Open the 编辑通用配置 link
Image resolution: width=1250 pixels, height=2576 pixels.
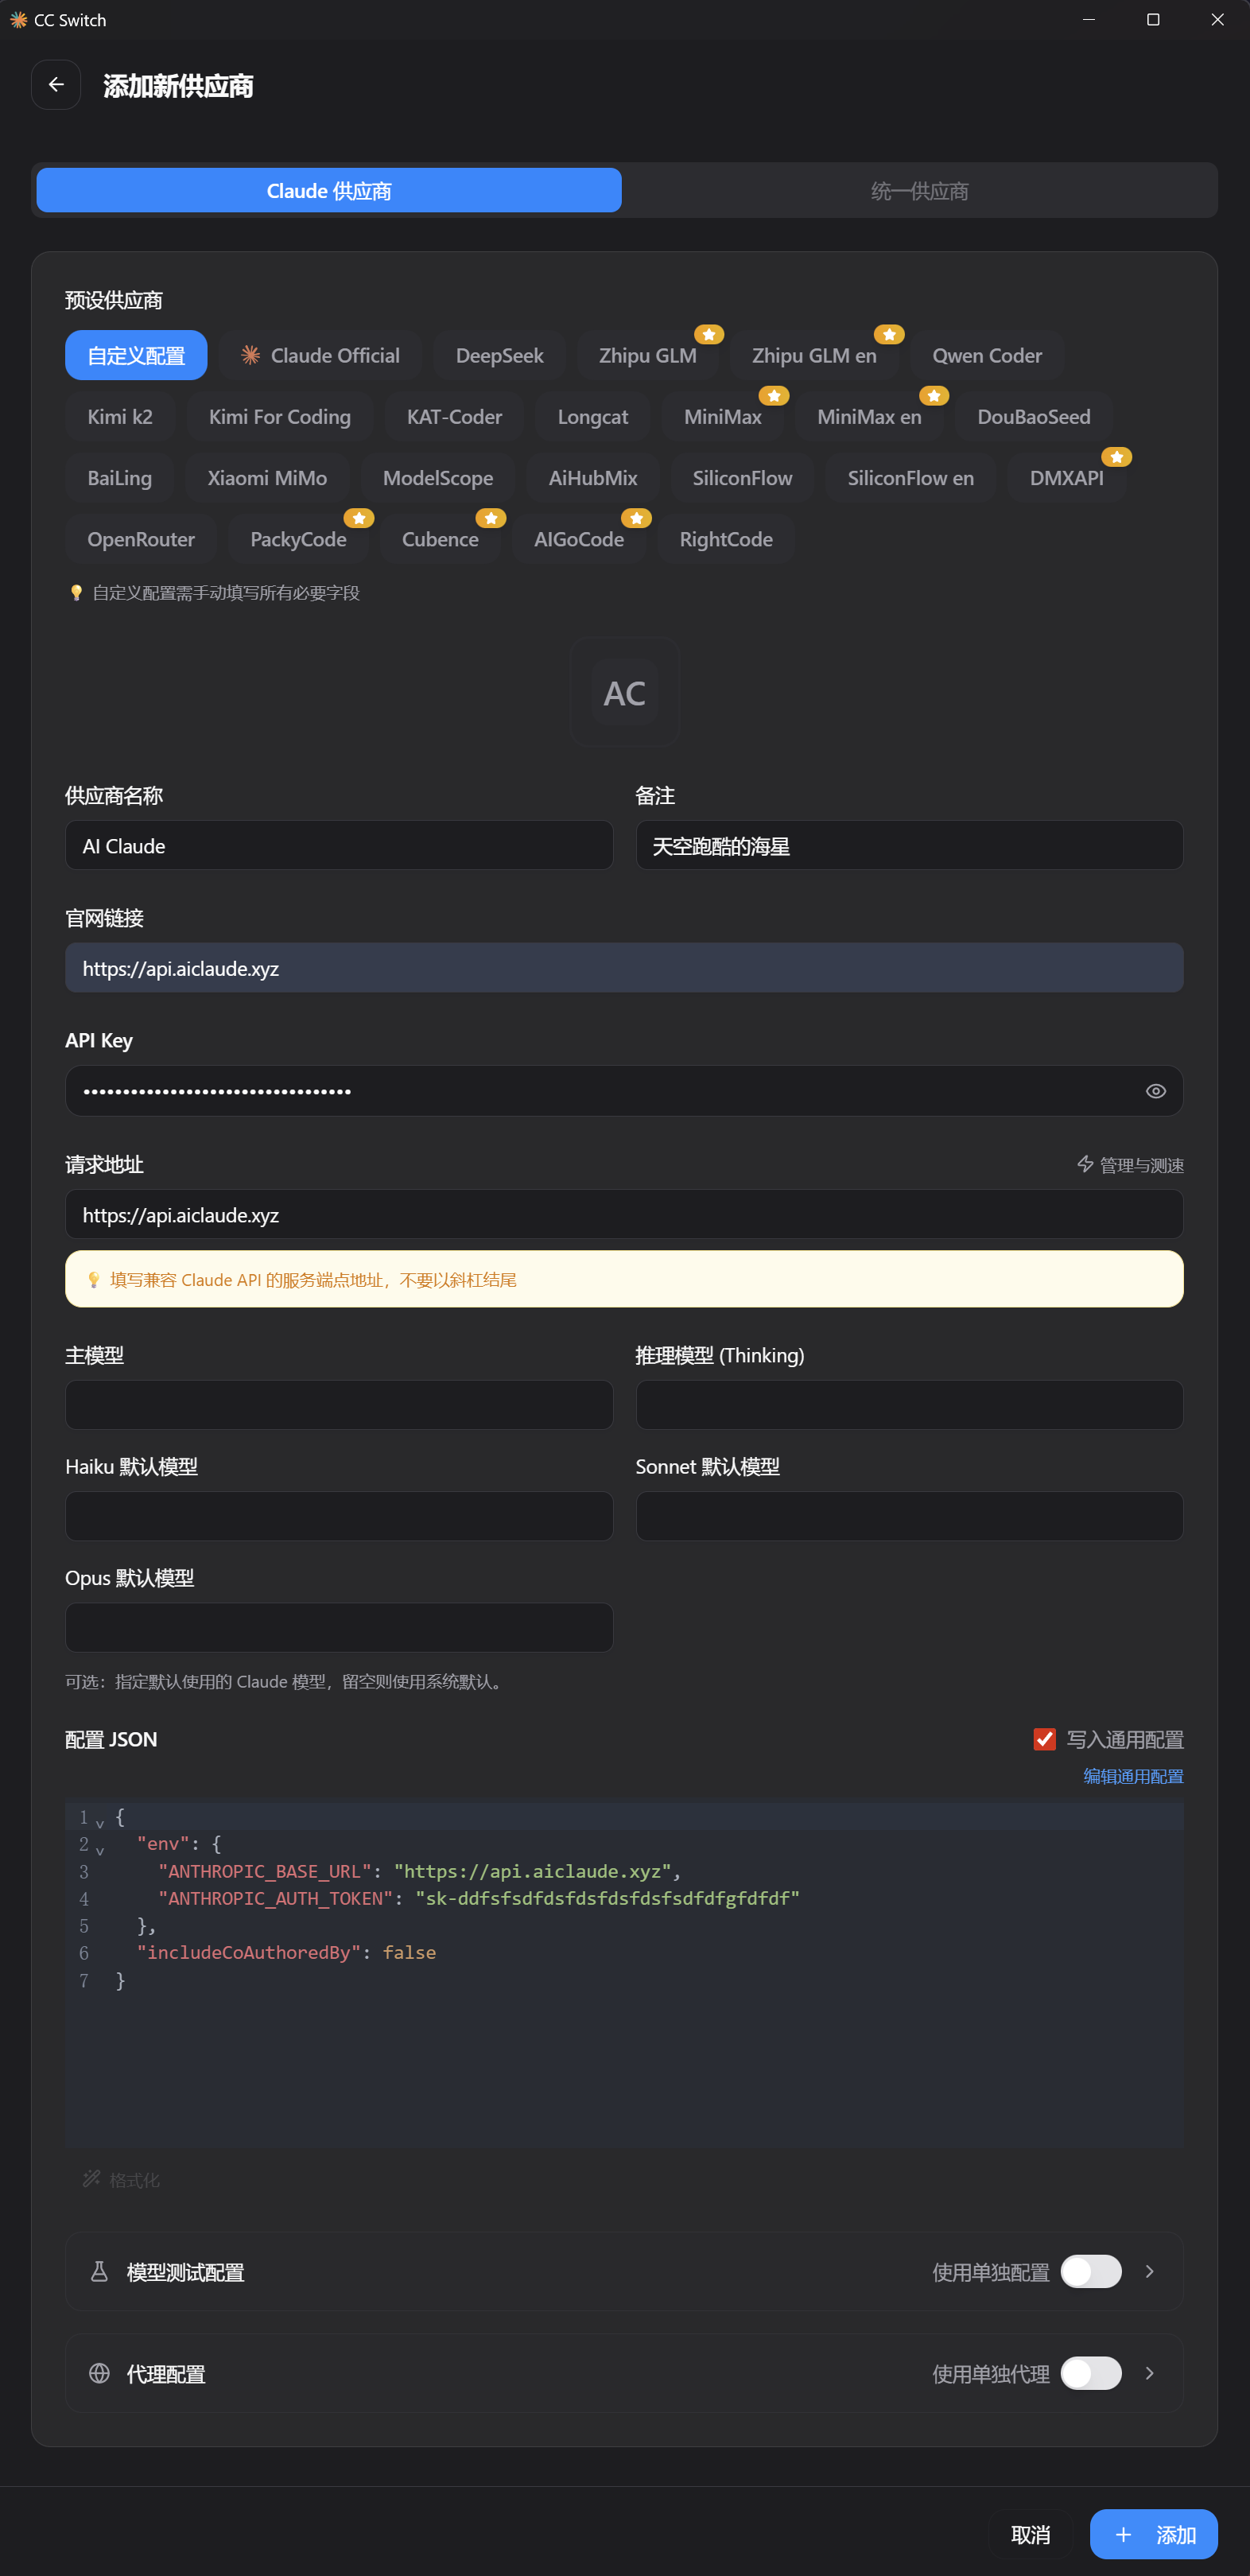(x=1133, y=1776)
